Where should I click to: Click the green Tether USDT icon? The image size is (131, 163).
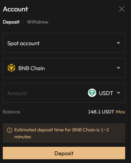pyautogui.click(x=92, y=93)
